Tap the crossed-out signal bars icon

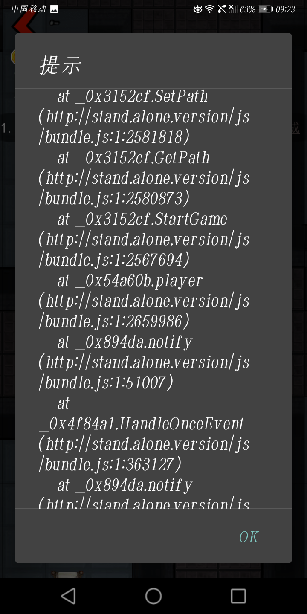(x=233, y=9)
